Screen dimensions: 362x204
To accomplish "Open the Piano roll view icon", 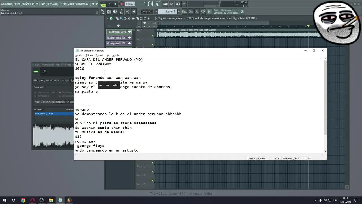I will click(x=115, y=12).
